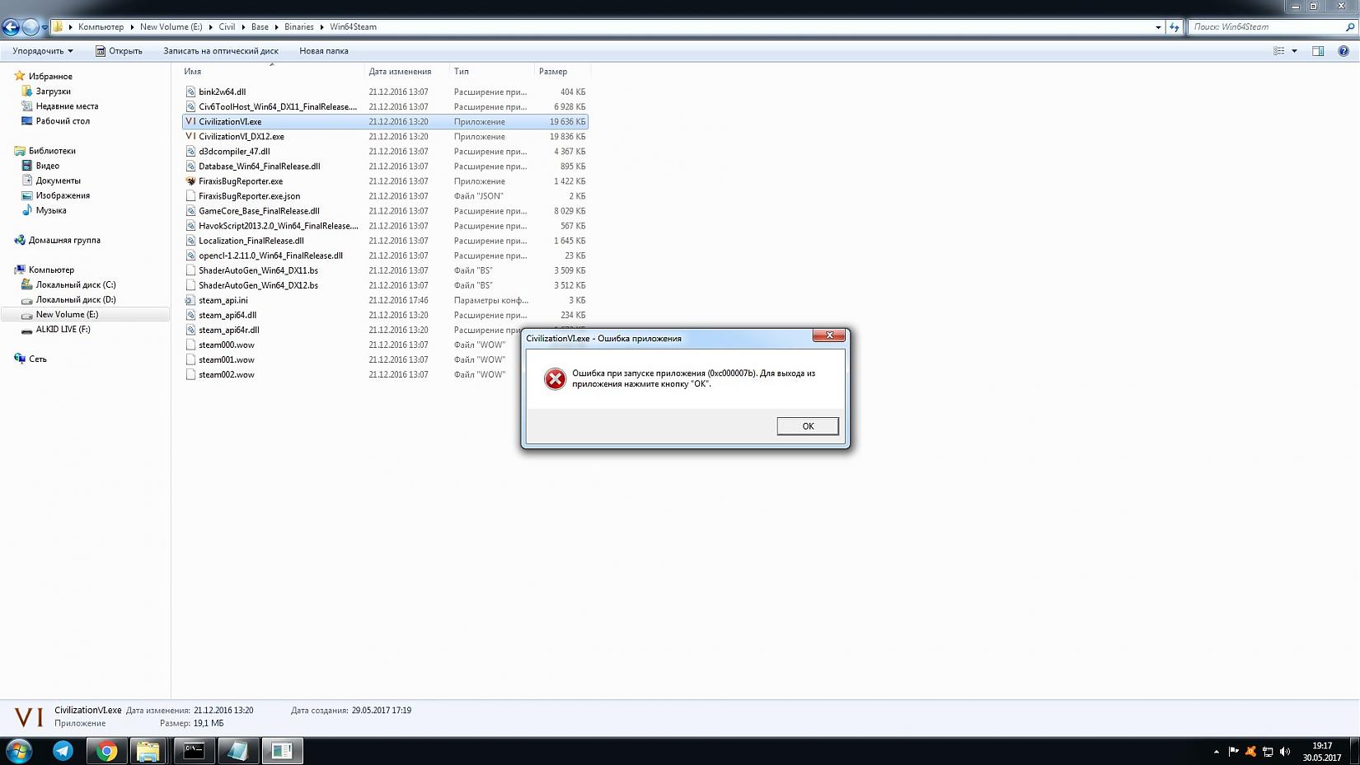Select New Volume (E:) in sidebar
This screenshot has height=765, width=1360.
pos(67,314)
